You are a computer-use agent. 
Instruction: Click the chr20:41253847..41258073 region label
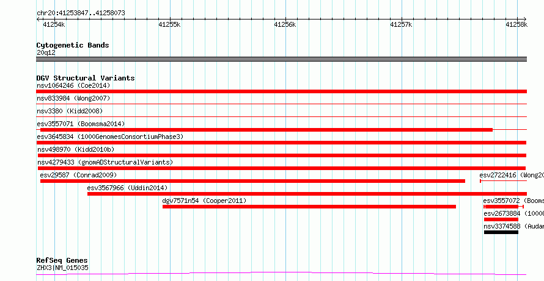(81, 13)
